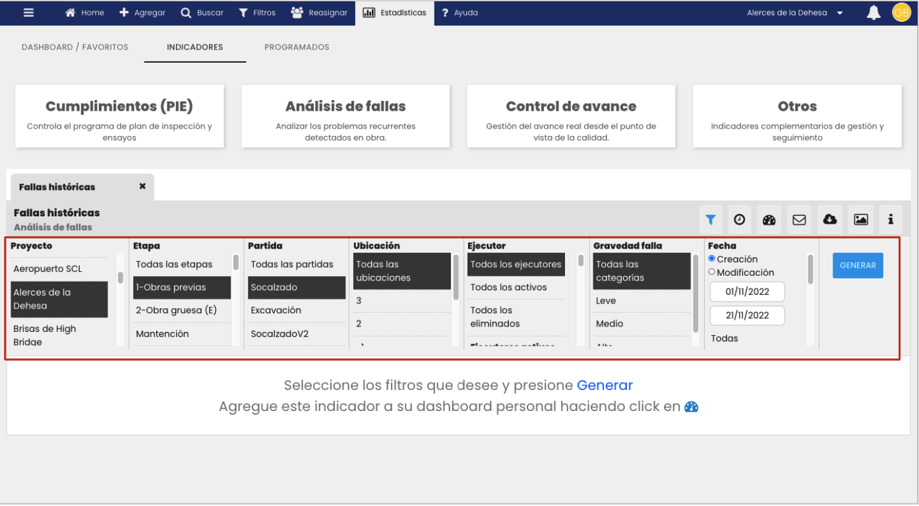Expand the Alerces de la Dehesa dropdown
The height and width of the screenshot is (506, 919).
(x=794, y=13)
